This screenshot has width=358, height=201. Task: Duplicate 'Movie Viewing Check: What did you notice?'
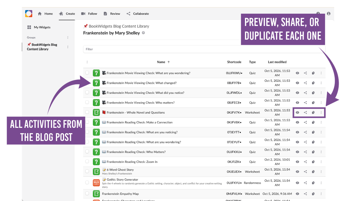coord(313,93)
